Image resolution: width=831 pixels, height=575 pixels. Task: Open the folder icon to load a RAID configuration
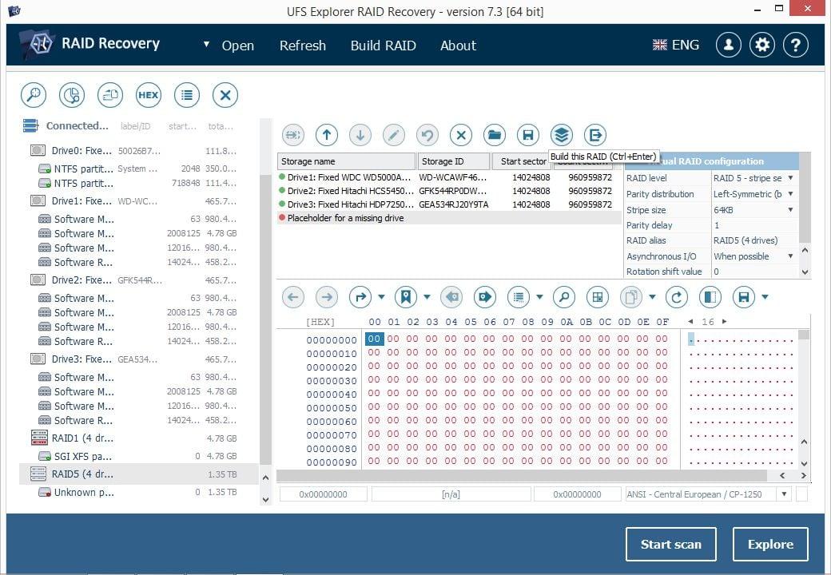[x=495, y=135]
